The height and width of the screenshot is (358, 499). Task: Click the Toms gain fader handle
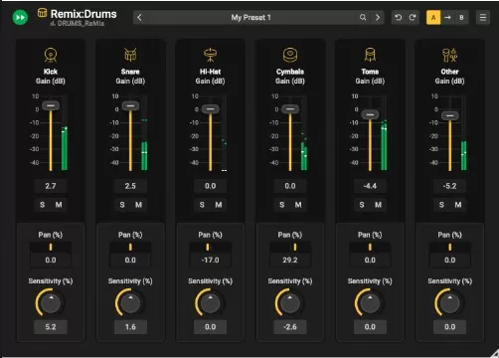pos(370,114)
